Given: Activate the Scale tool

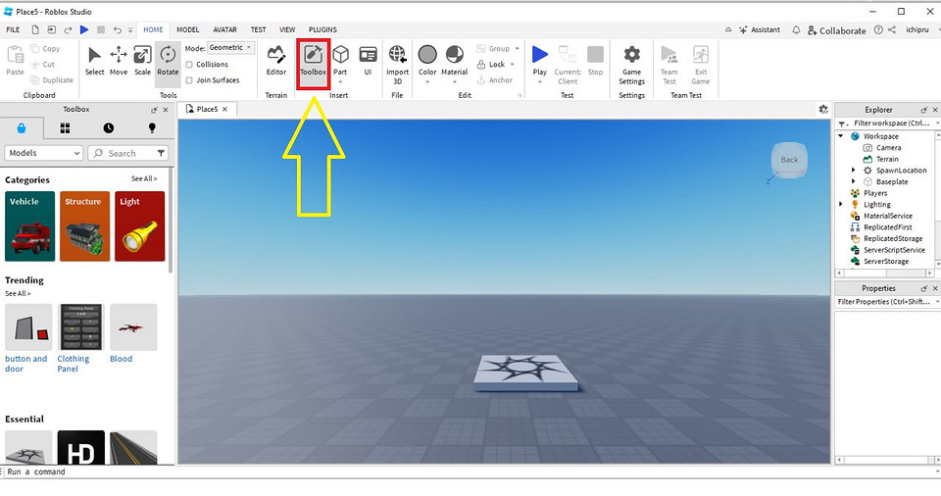Looking at the screenshot, I should [143, 60].
